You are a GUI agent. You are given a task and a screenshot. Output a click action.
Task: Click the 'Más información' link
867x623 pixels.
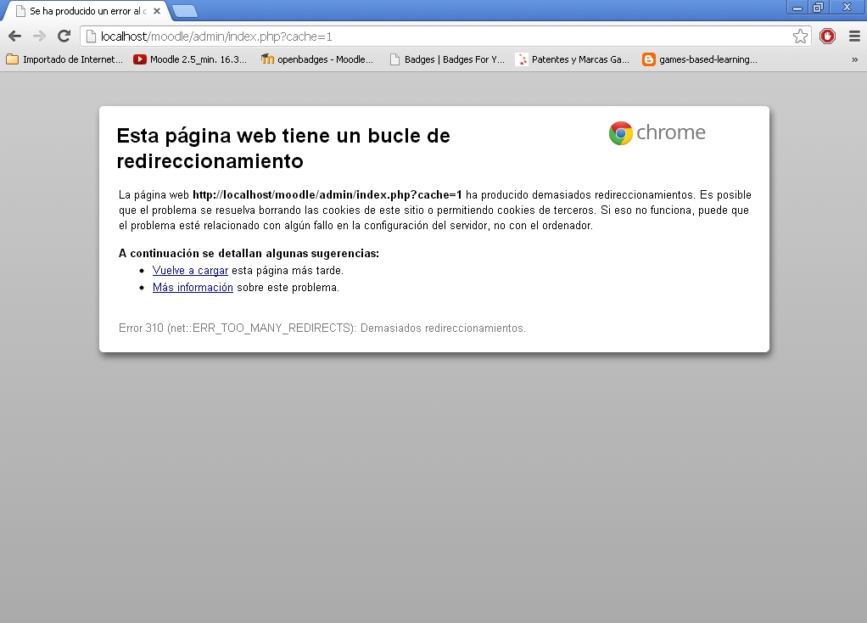193,287
